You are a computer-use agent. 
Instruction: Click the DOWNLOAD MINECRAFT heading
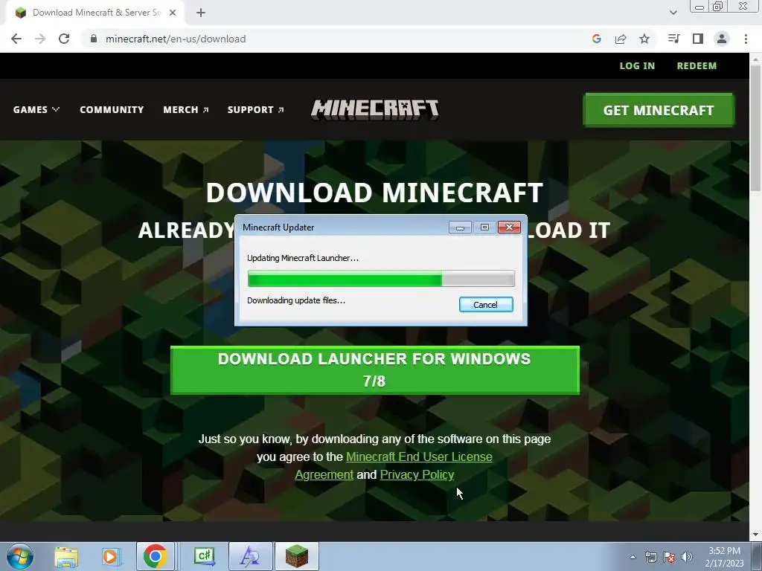375,193
